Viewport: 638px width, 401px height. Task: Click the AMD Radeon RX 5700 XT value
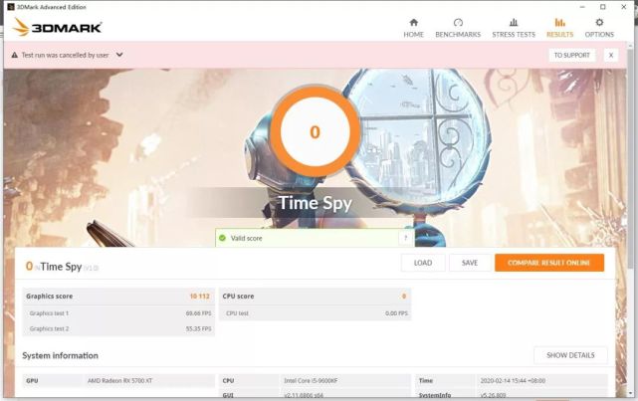[x=120, y=381]
